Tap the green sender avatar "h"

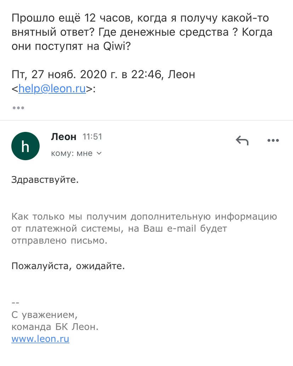[x=25, y=146]
